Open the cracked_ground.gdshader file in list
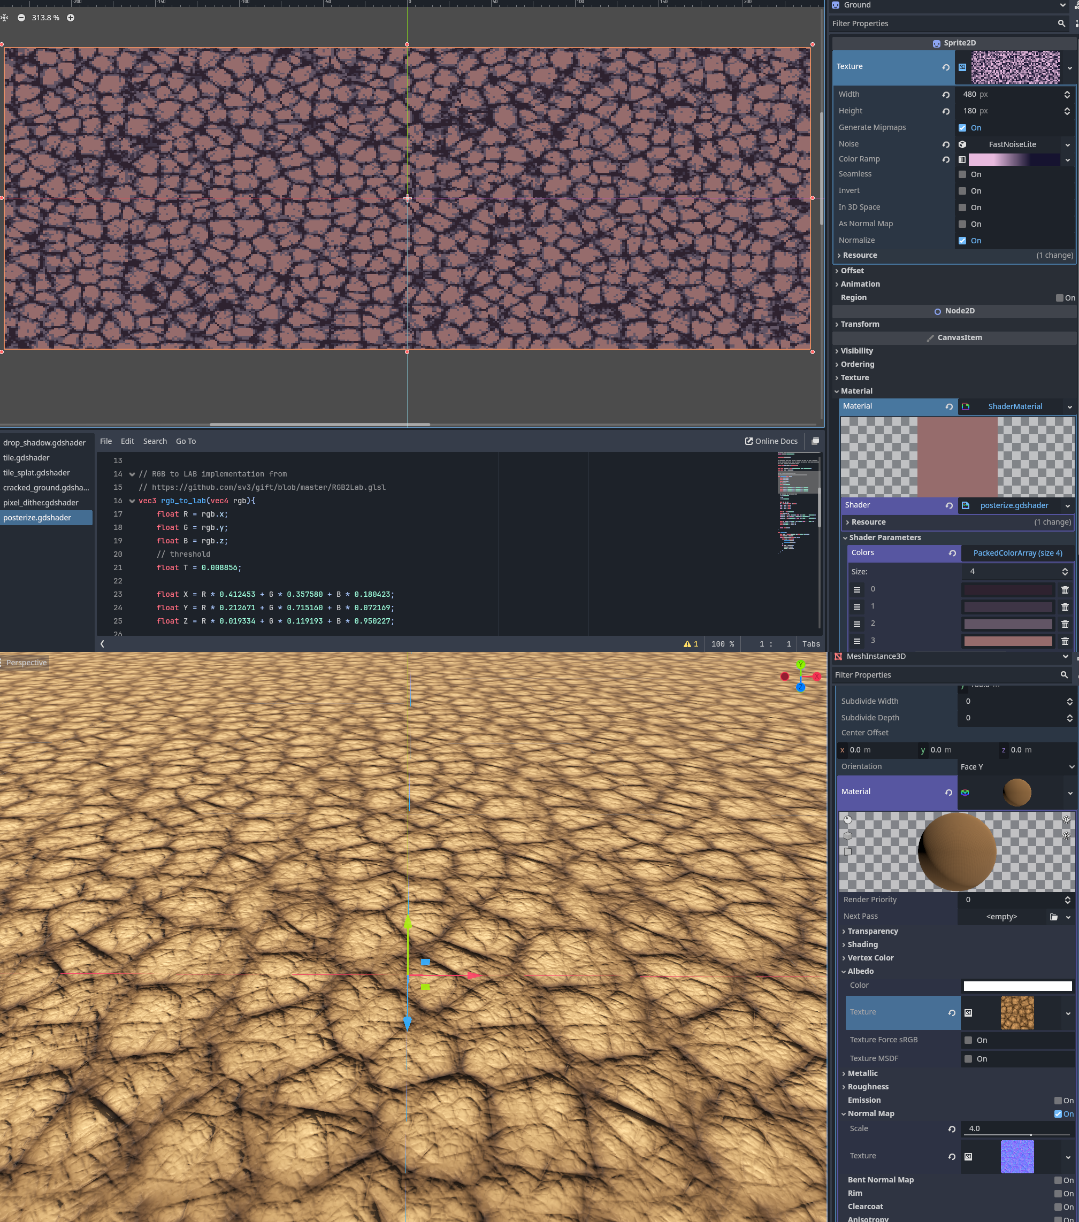 pos(46,488)
